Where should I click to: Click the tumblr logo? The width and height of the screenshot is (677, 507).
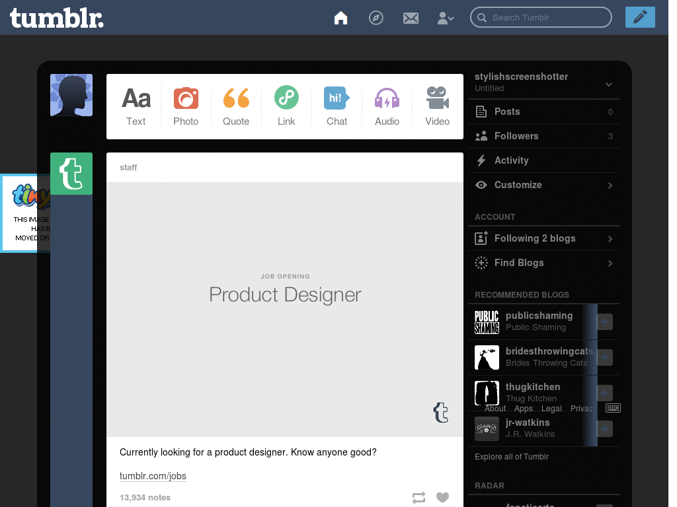(x=57, y=18)
